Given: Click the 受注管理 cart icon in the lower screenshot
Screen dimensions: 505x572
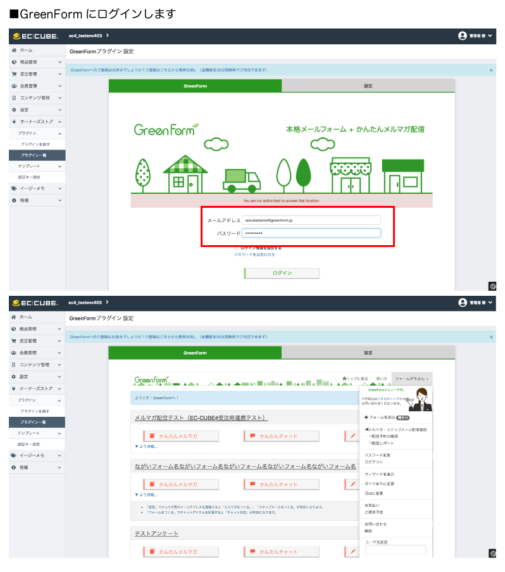Looking at the screenshot, I should 13,341.
